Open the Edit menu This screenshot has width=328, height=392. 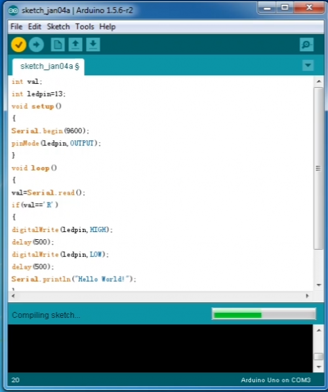click(35, 26)
